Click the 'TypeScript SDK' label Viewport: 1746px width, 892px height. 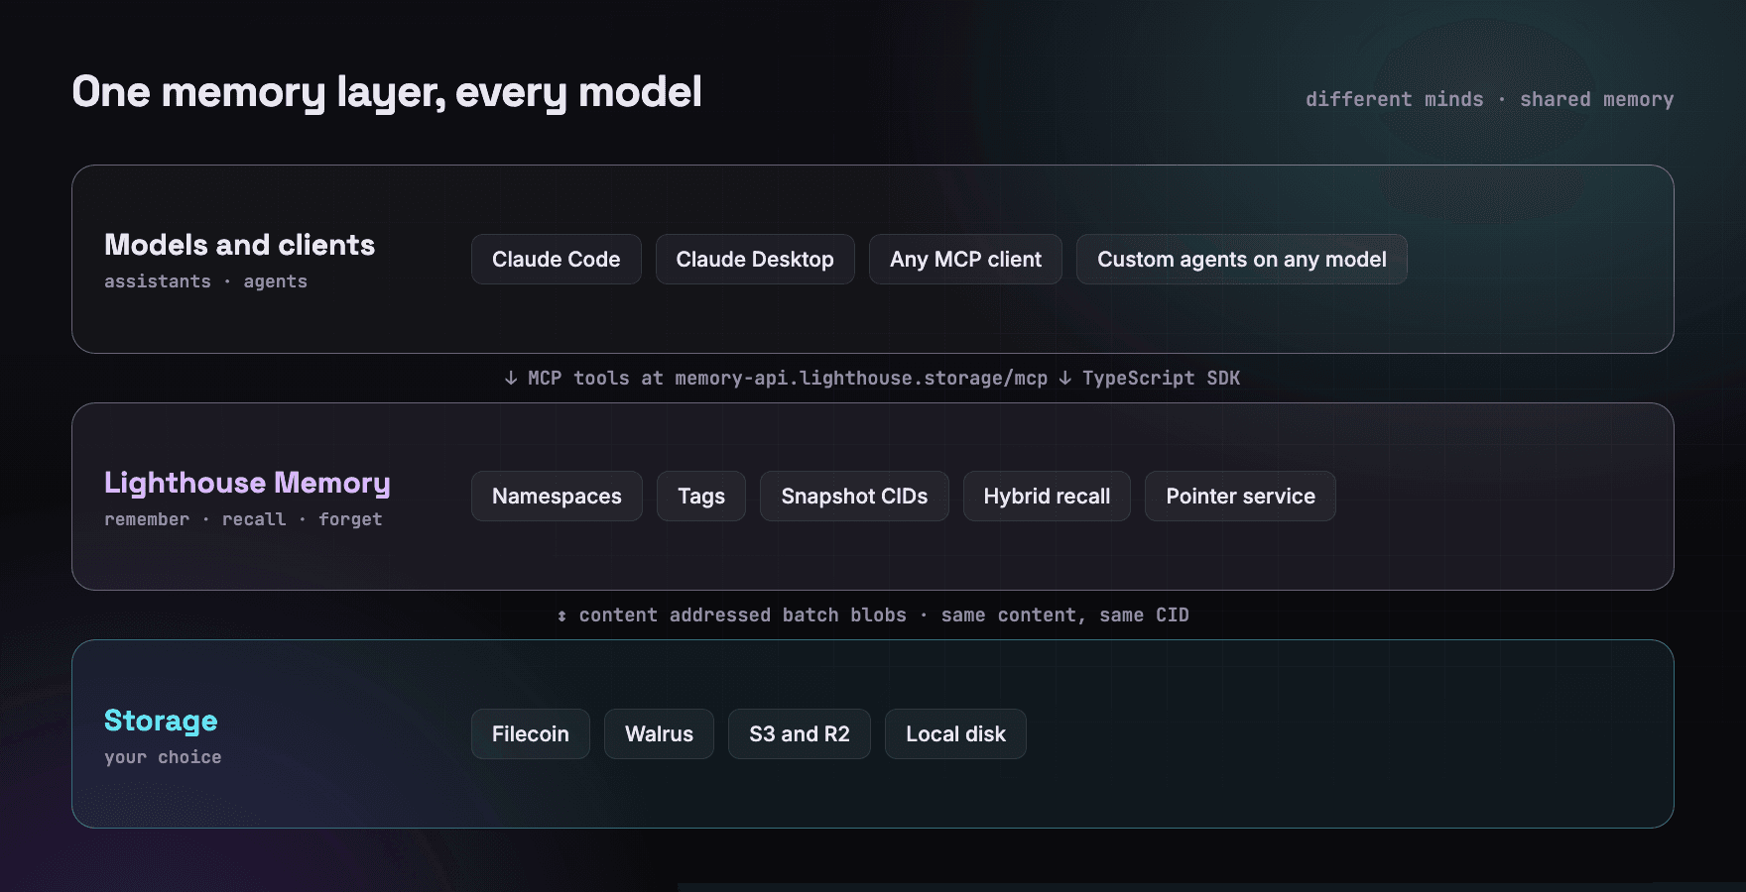1161,378
